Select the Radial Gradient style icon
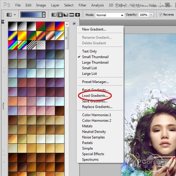The image size is (176, 176). coord(60,15)
